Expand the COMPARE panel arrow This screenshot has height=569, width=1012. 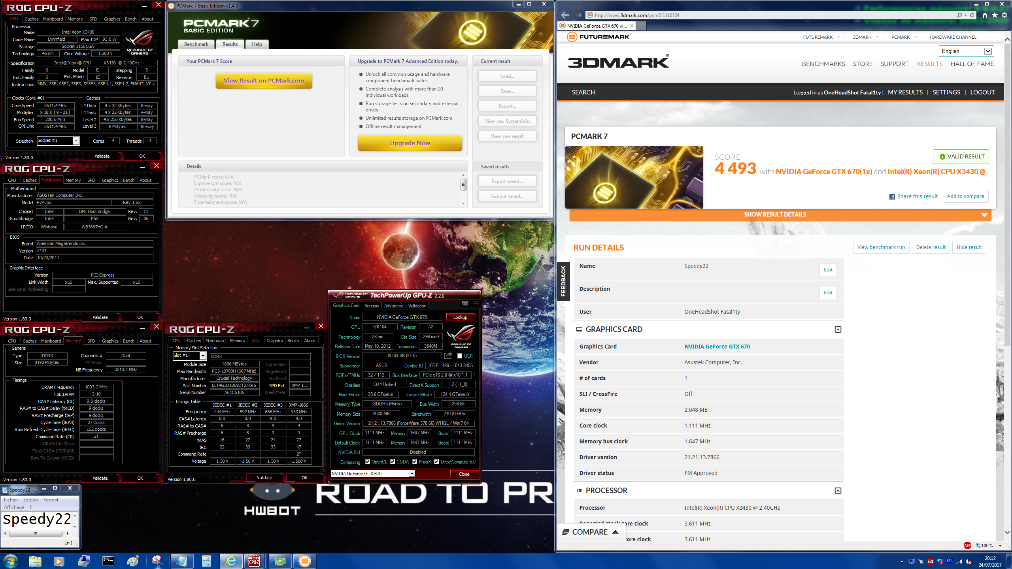pos(615,532)
